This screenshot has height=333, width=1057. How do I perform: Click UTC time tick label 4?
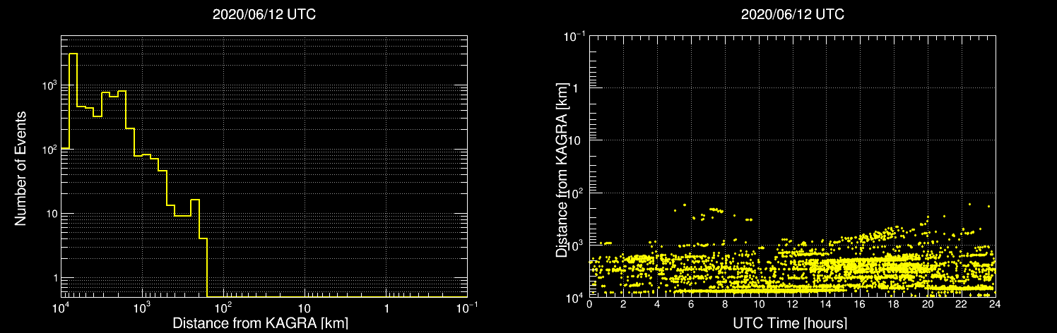point(657,304)
